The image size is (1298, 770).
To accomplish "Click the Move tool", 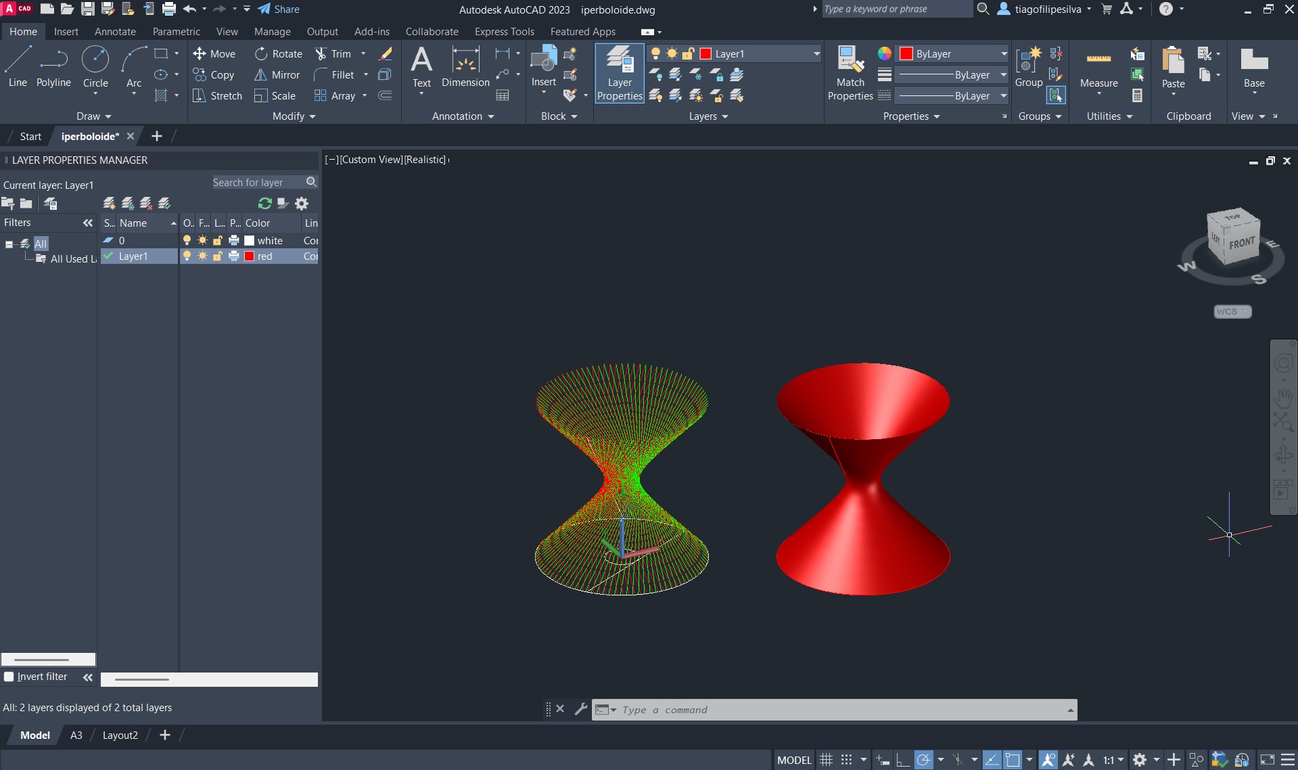I will click(x=214, y=53).
